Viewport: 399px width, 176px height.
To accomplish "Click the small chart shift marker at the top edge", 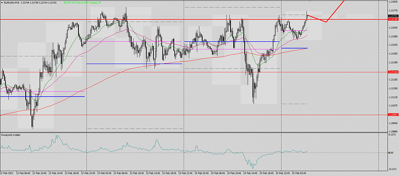I will 310,1.
